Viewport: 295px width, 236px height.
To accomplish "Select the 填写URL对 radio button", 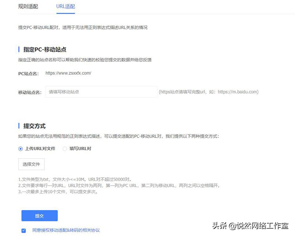I will coord(65,149).
